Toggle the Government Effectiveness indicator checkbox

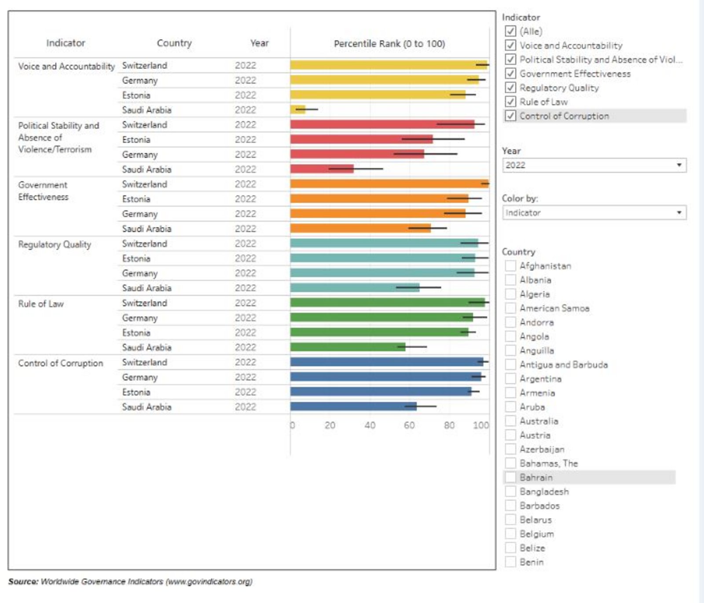(x=510, y=74)
